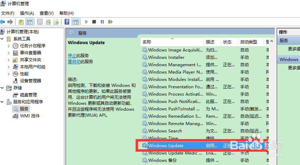The image size is (300, 165).
Task: Select 任务计划程序 in the tree
Action: [x=33, y=46]
